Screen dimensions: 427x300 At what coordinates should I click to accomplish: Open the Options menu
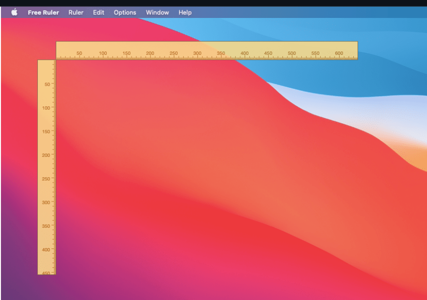(x=125, y=13)
